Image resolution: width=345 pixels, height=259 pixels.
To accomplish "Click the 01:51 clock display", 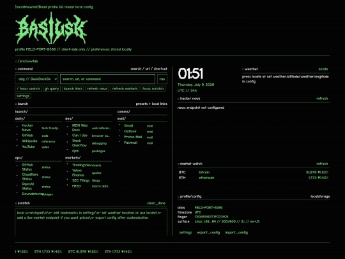I will click(190, 74).
